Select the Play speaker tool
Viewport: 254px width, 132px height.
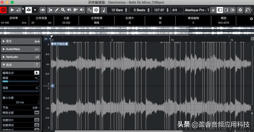(x=69, y=10)
